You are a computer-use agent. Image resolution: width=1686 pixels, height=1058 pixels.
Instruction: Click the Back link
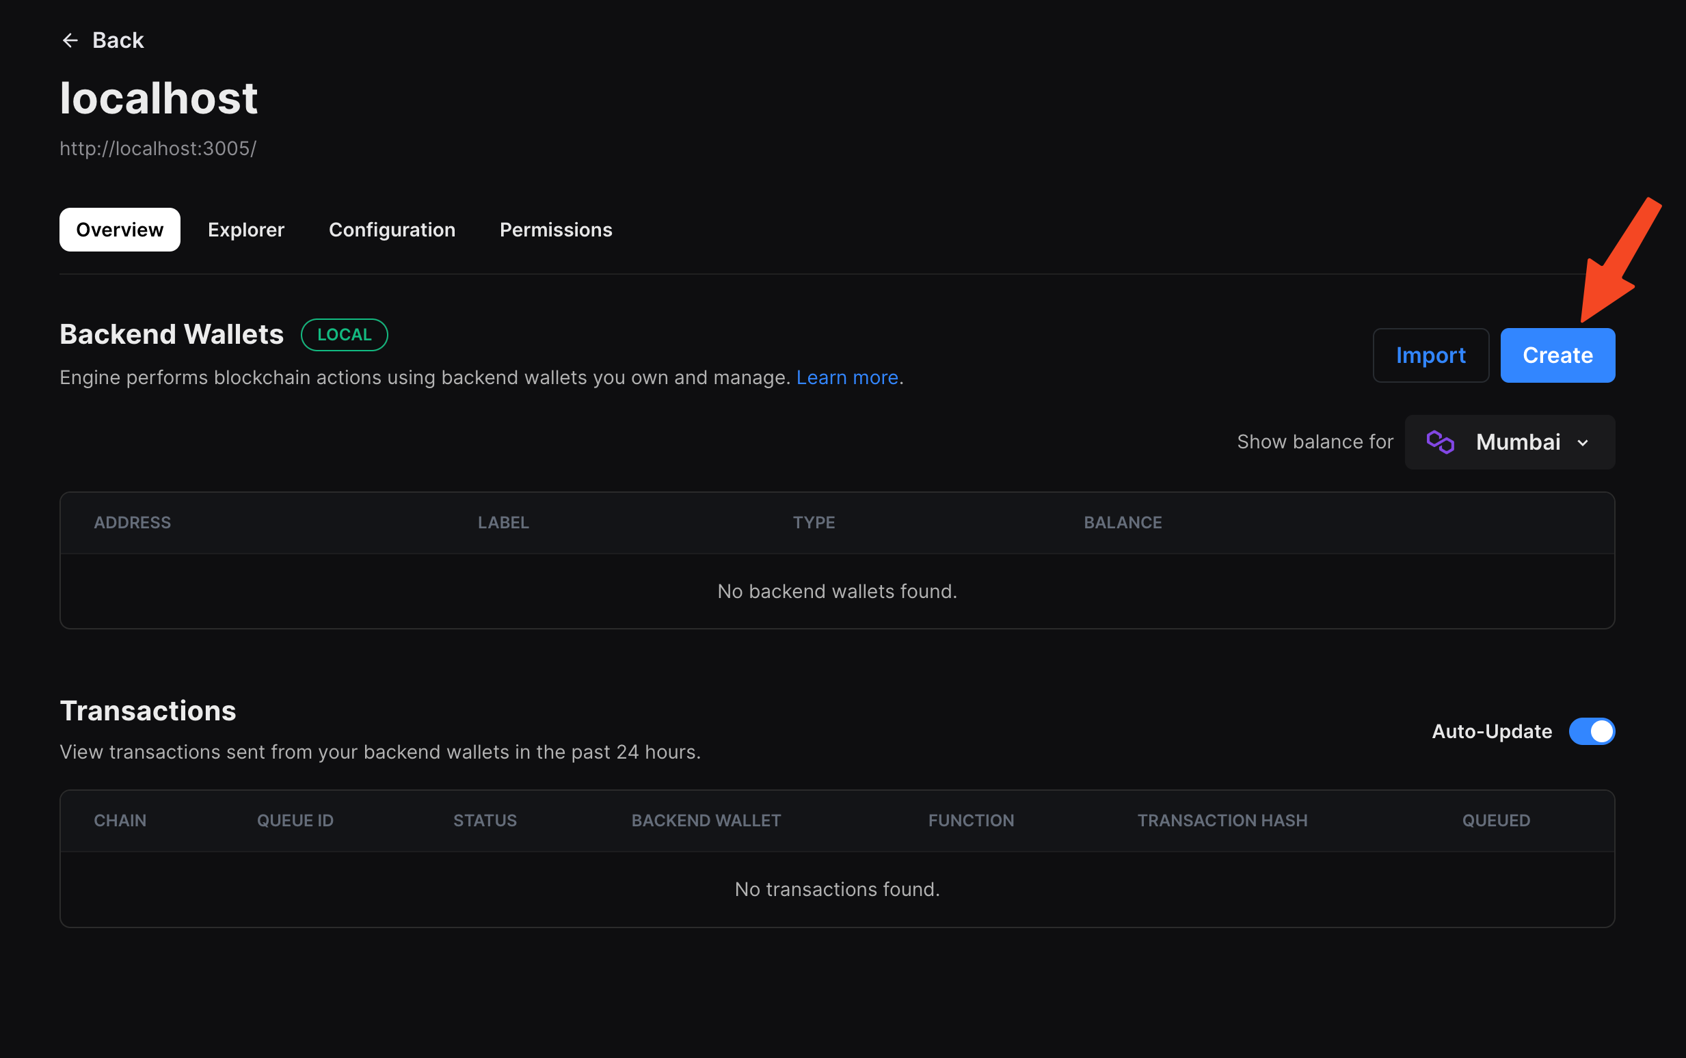[x=118, y=40]
